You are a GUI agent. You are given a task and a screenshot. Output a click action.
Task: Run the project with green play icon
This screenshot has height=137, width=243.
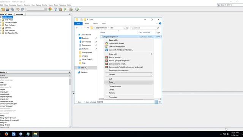pos(65,9)
